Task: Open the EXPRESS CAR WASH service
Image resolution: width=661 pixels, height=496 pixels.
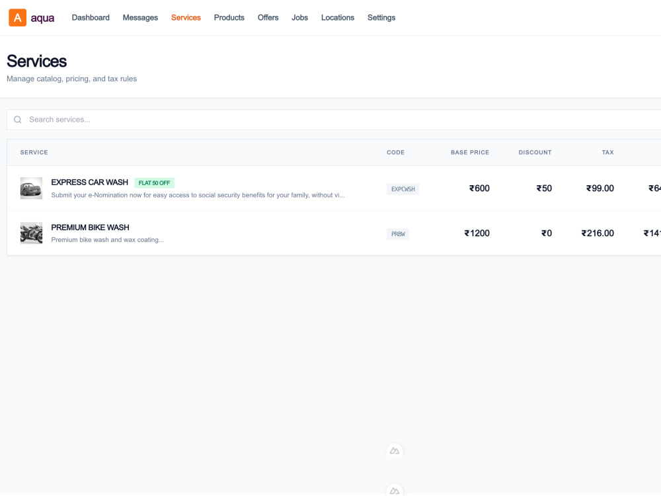Action: pyautogui.click(x=90, y=183)
